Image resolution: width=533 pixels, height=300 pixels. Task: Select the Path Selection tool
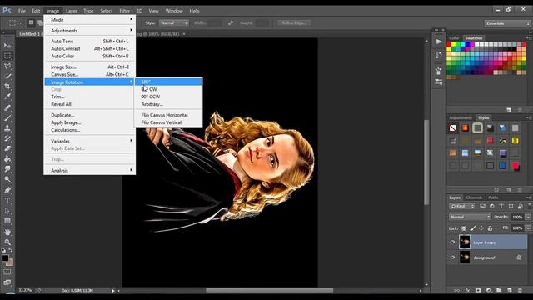click(x=7, y=211)
